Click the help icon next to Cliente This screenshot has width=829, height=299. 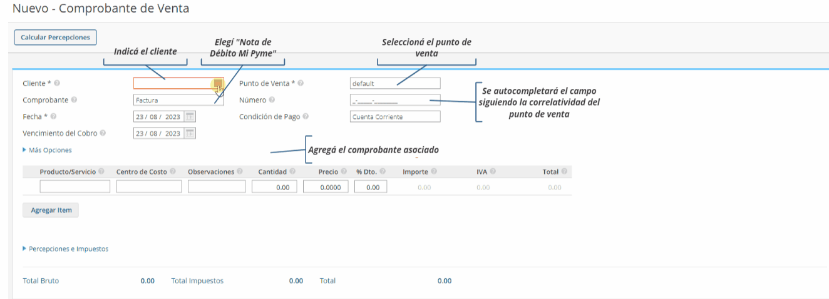point(57,83)
